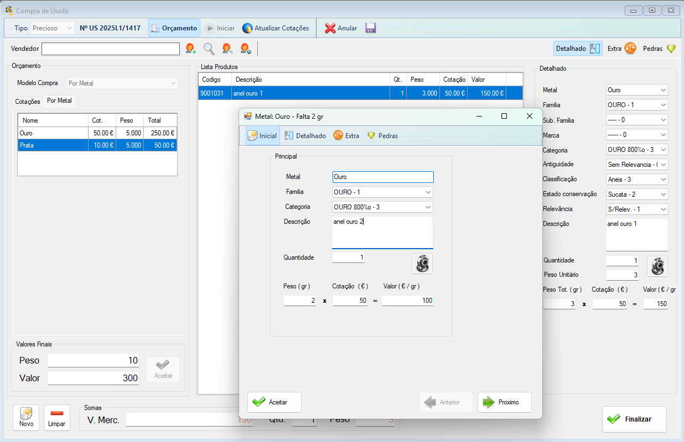Open the Modelo Compra dropdown

pos(122,83)
